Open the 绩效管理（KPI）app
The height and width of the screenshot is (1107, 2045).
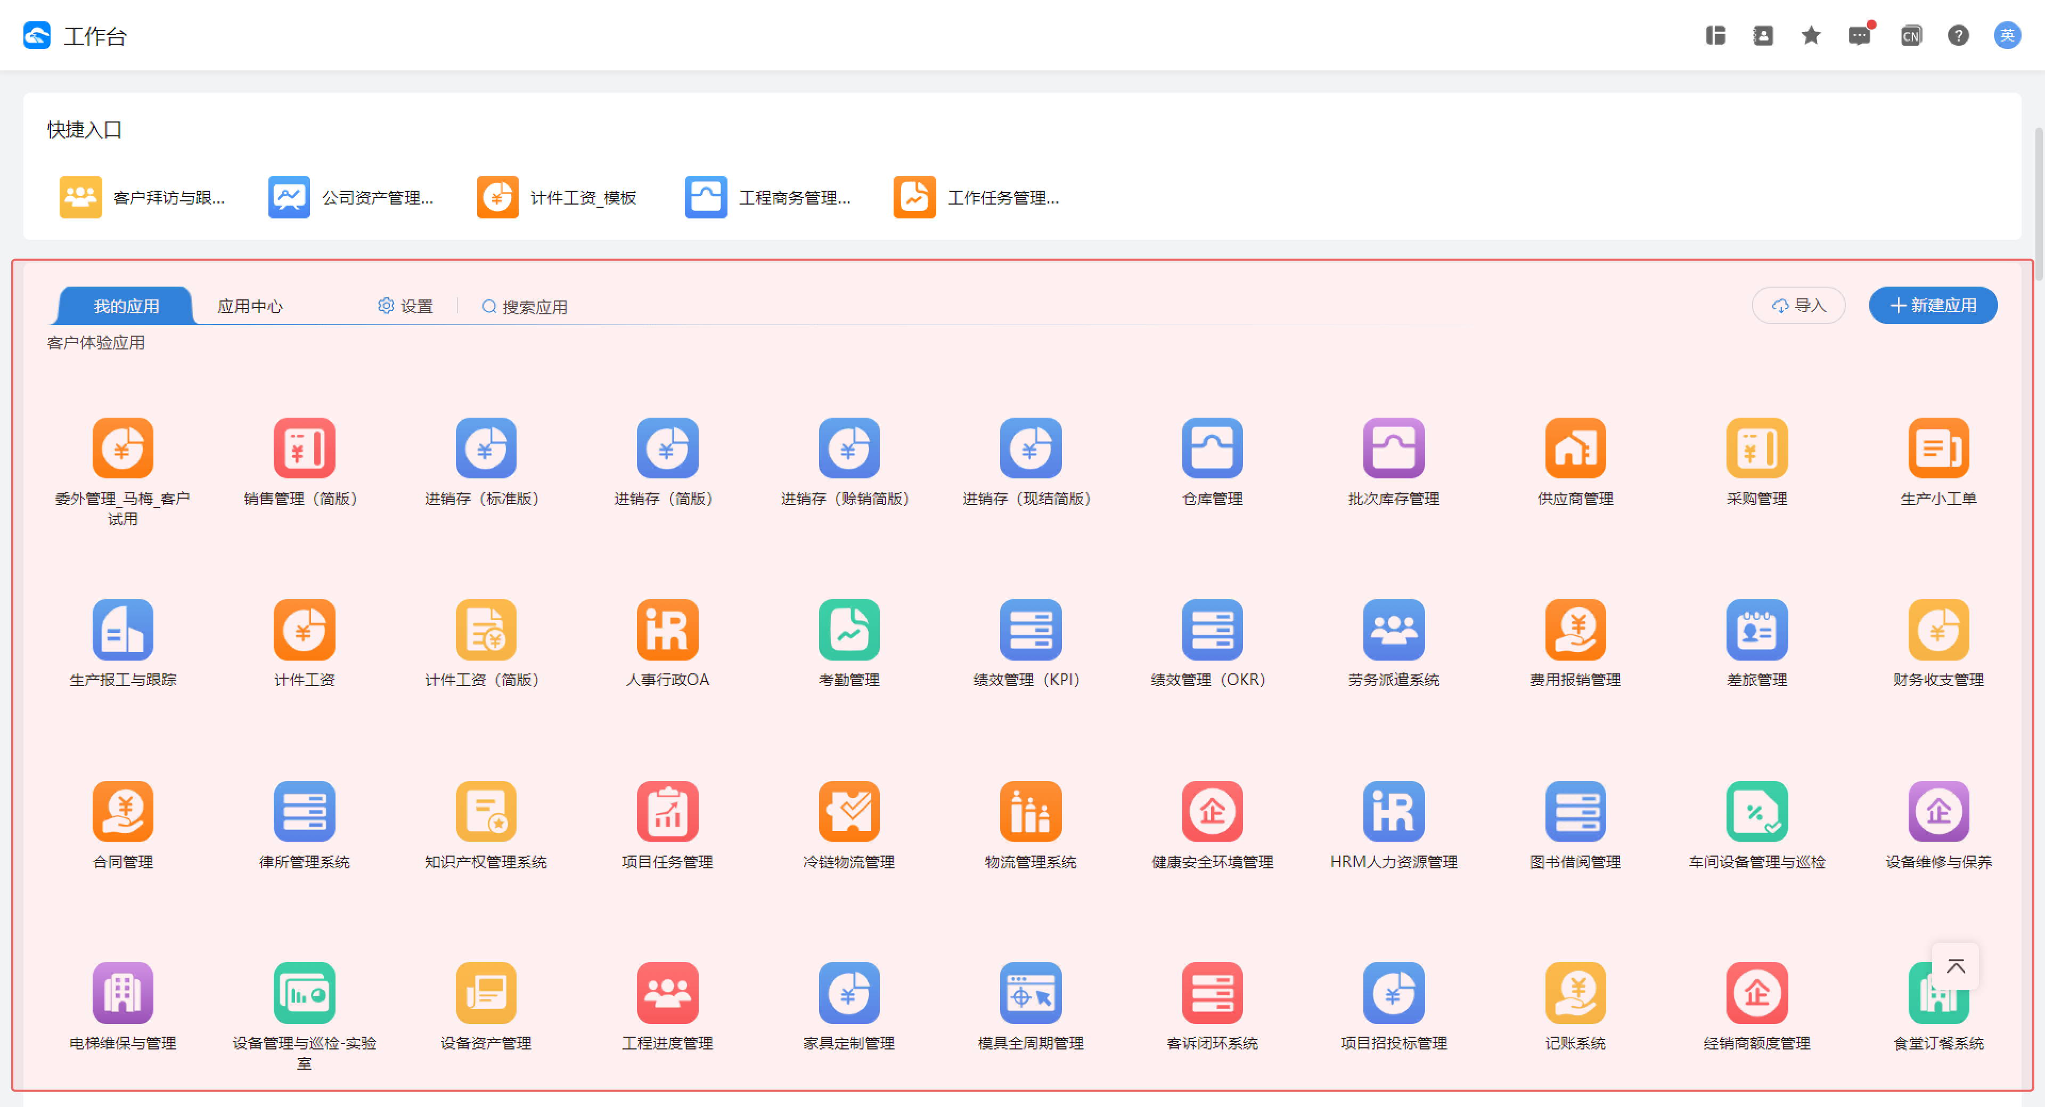pos(1030,630)
